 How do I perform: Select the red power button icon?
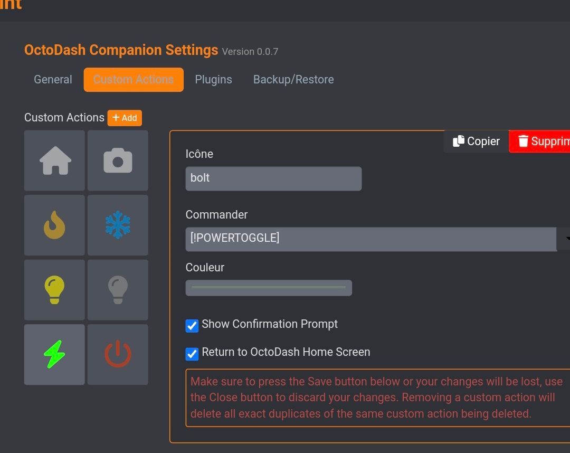click(118, 354)
